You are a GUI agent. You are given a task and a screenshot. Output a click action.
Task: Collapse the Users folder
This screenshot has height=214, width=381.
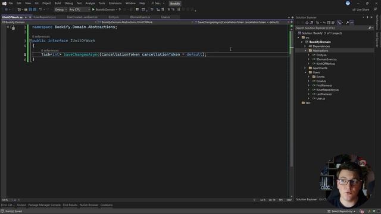(305, 73)
